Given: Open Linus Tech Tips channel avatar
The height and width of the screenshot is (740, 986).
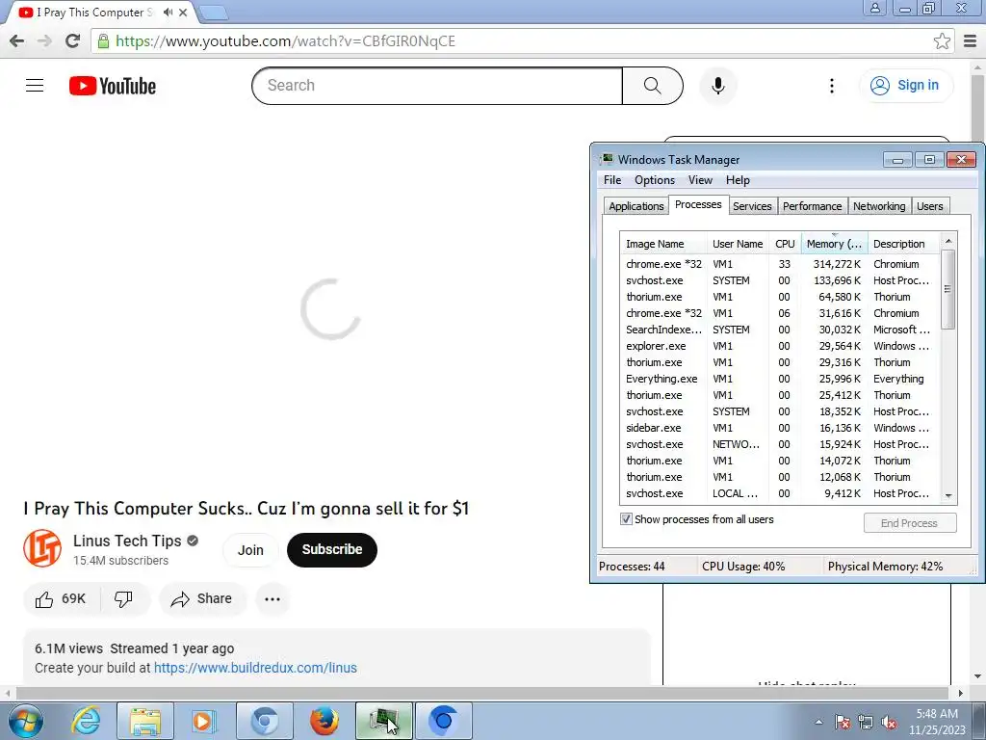Looking at the screenshot, I should click(42, 548).
